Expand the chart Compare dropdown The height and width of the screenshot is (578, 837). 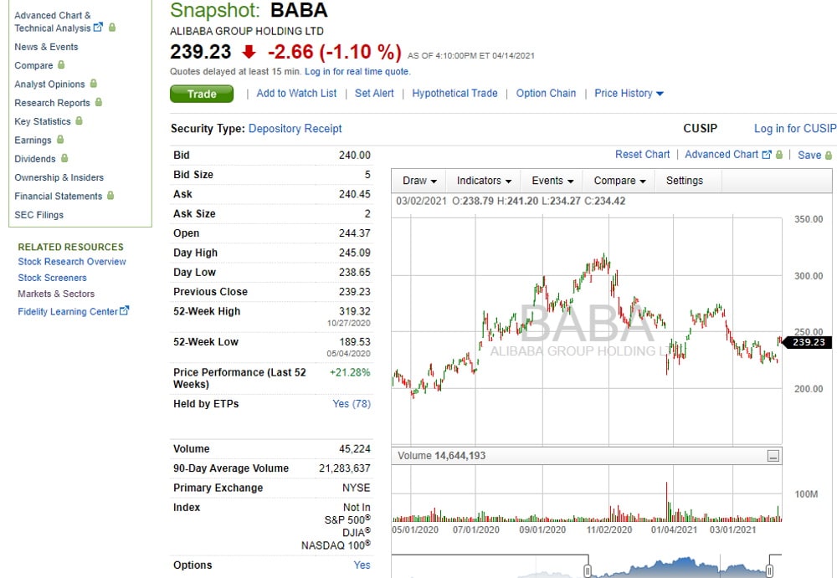(x=619, y=181)
